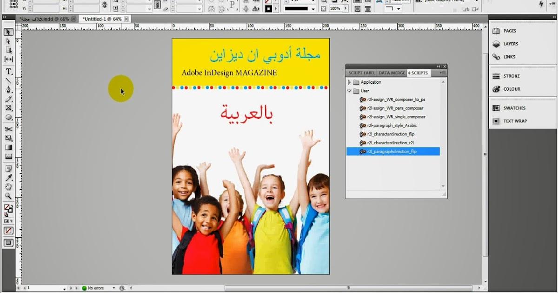This screenshot has width=558, height=293.
Task: Open the Swatches panel
Action: pos(514,108)
